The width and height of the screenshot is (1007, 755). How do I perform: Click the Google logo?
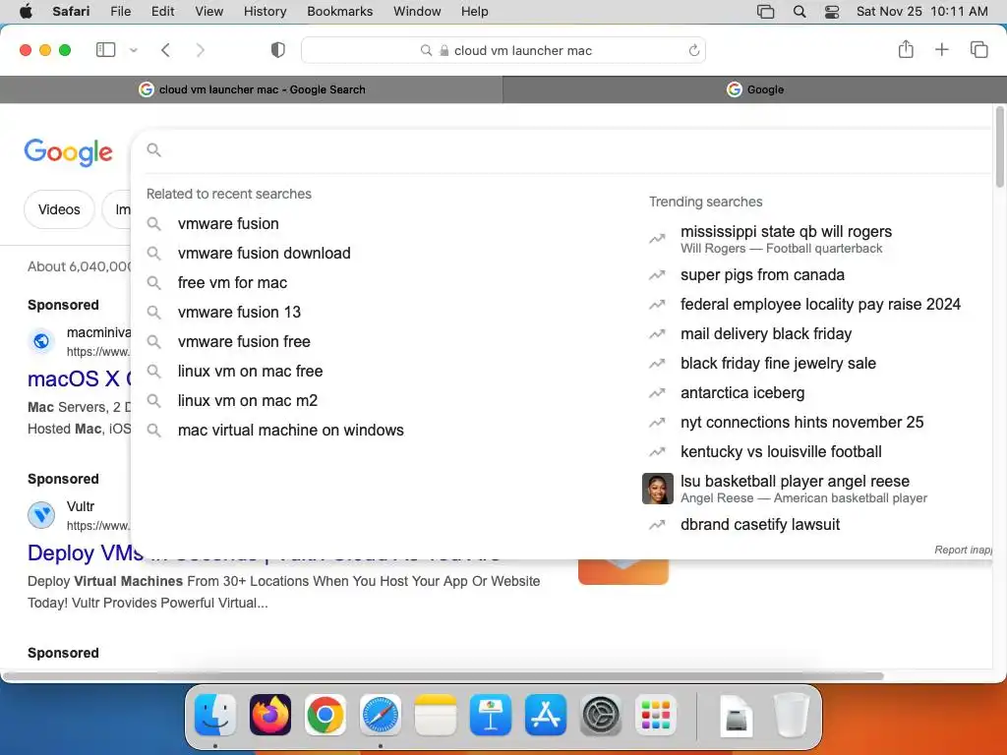(68, 152)
